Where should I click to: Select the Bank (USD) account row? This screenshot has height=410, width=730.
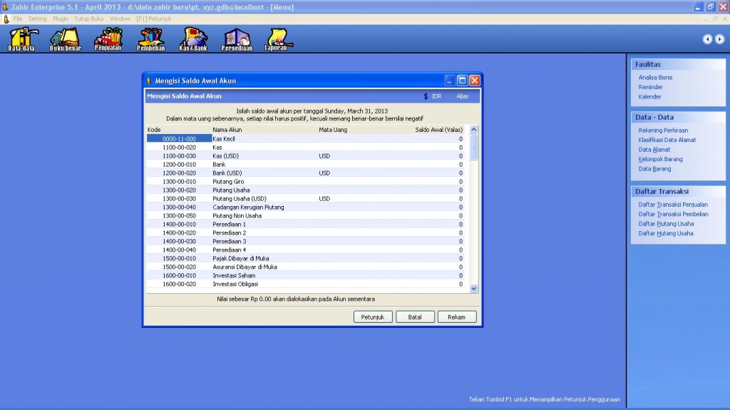coord(228,173)
